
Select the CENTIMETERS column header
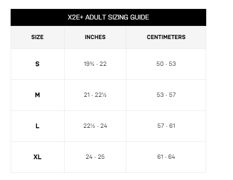pyautogui.click(x=166, y=37)
